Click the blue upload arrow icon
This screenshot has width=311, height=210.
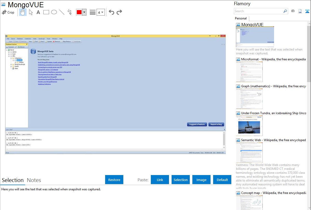click(x=307, y=11)
